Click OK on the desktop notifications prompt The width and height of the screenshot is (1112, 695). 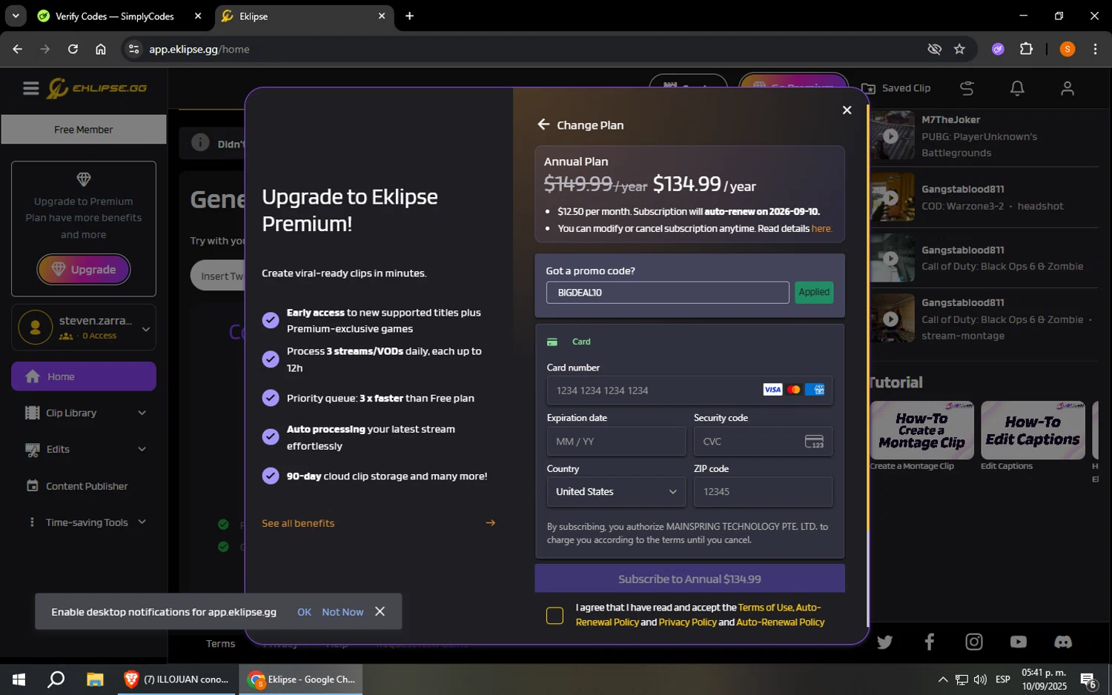pyautogui.click(x=304, y=612)
